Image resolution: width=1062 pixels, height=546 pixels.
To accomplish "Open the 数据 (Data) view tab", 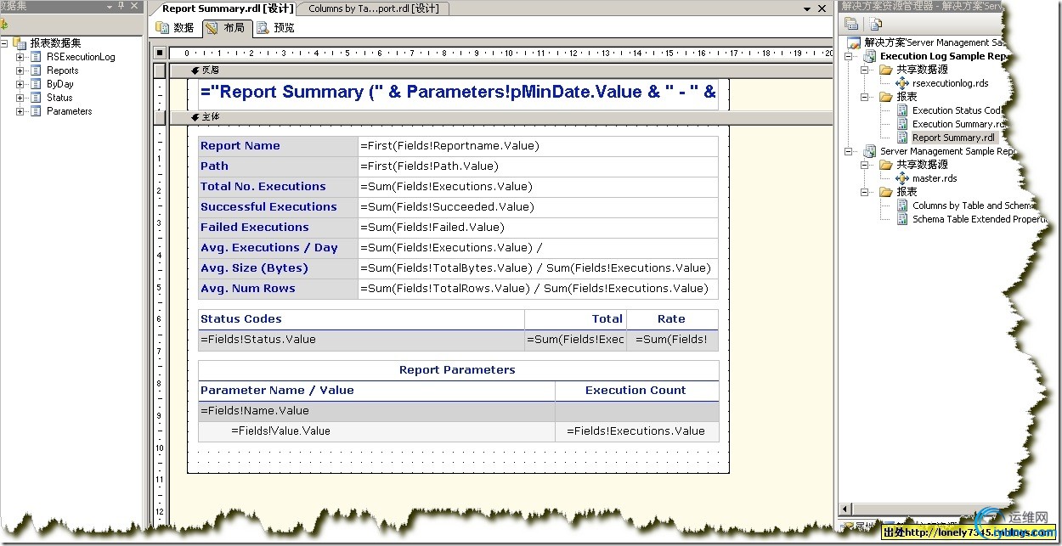I will [176, 28].
